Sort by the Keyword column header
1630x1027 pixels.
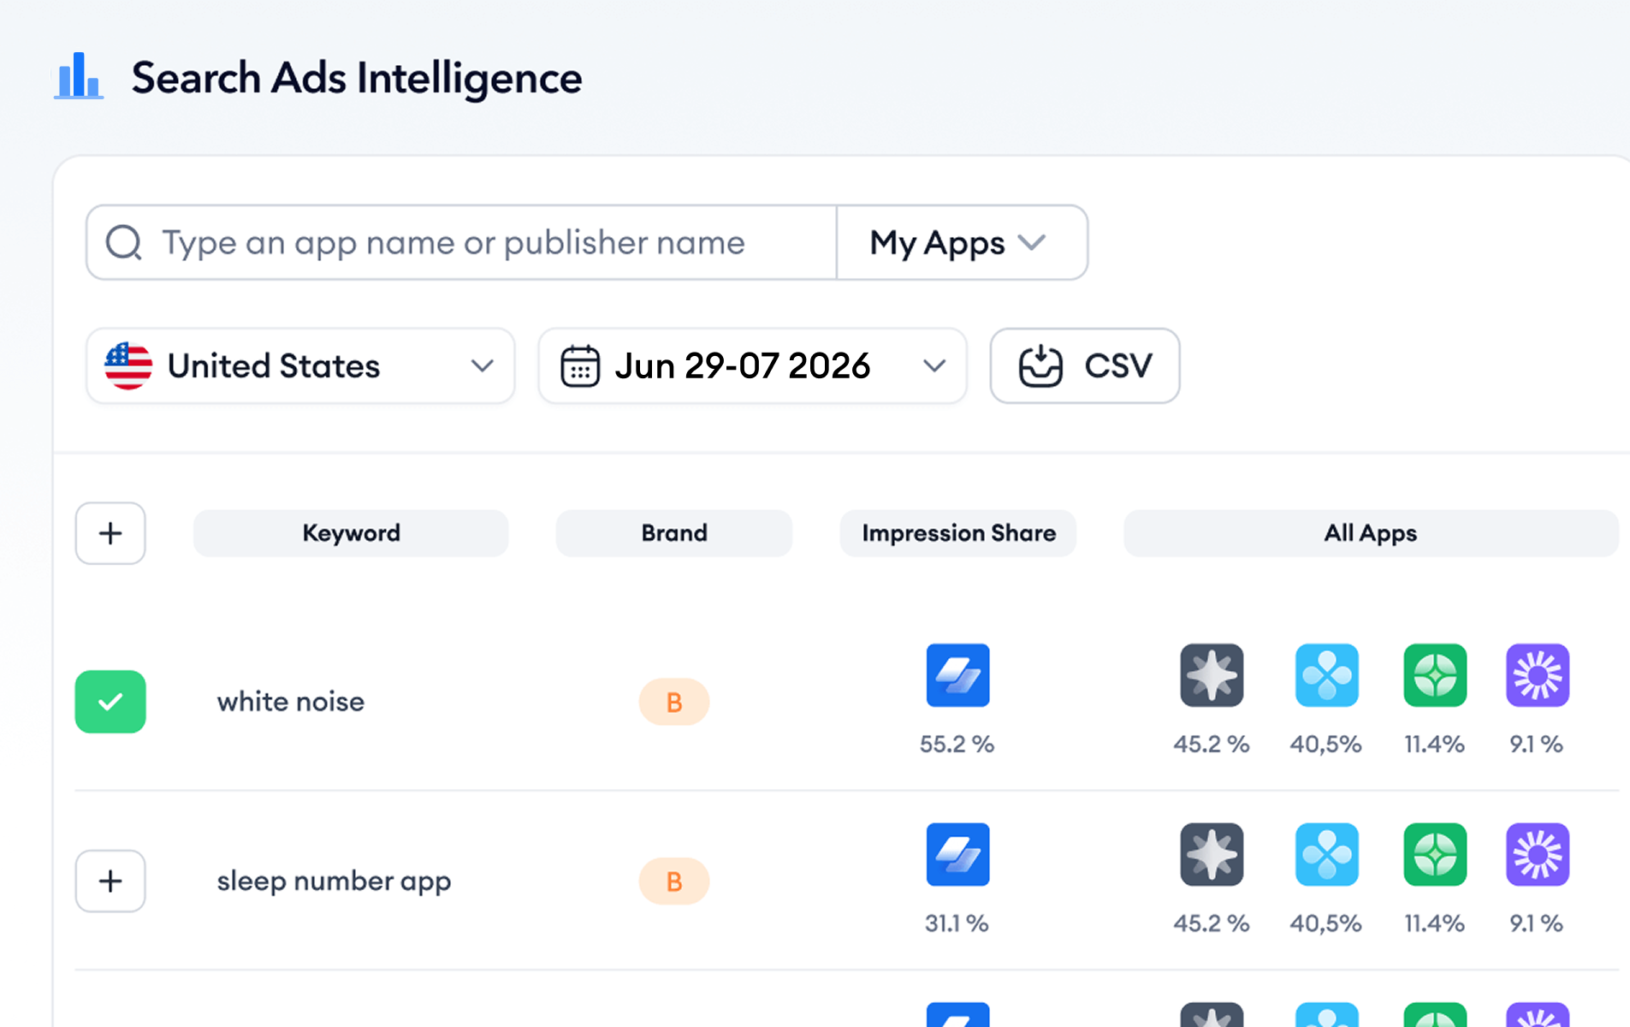pyautogui.click(x=351, y=533)
